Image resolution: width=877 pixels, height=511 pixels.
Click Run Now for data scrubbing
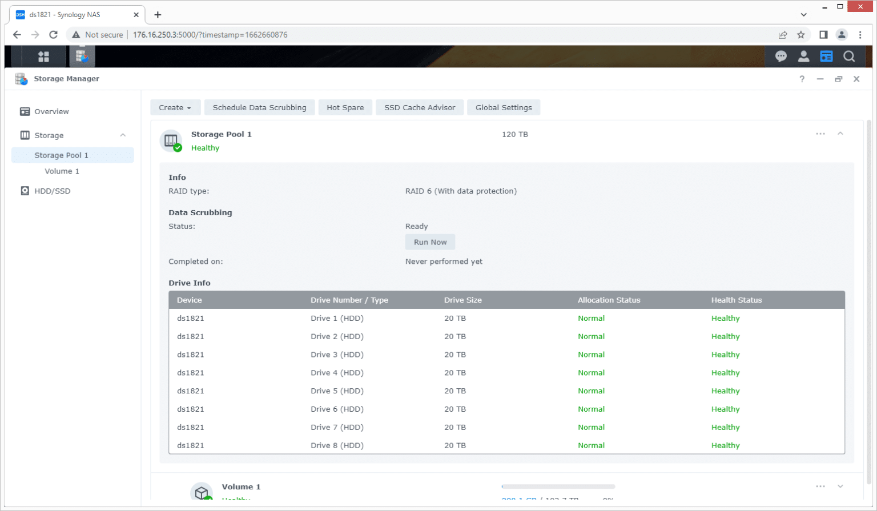click(431, 242)
